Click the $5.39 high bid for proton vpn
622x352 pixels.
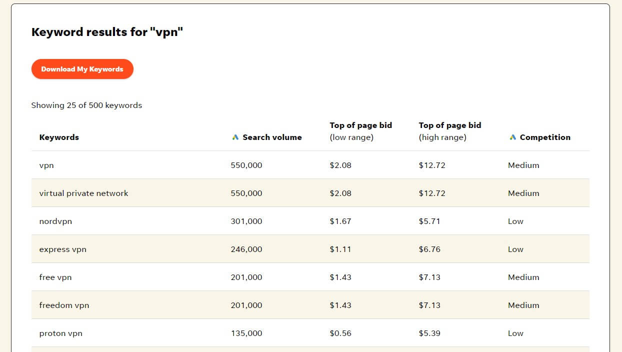[429, 333]
